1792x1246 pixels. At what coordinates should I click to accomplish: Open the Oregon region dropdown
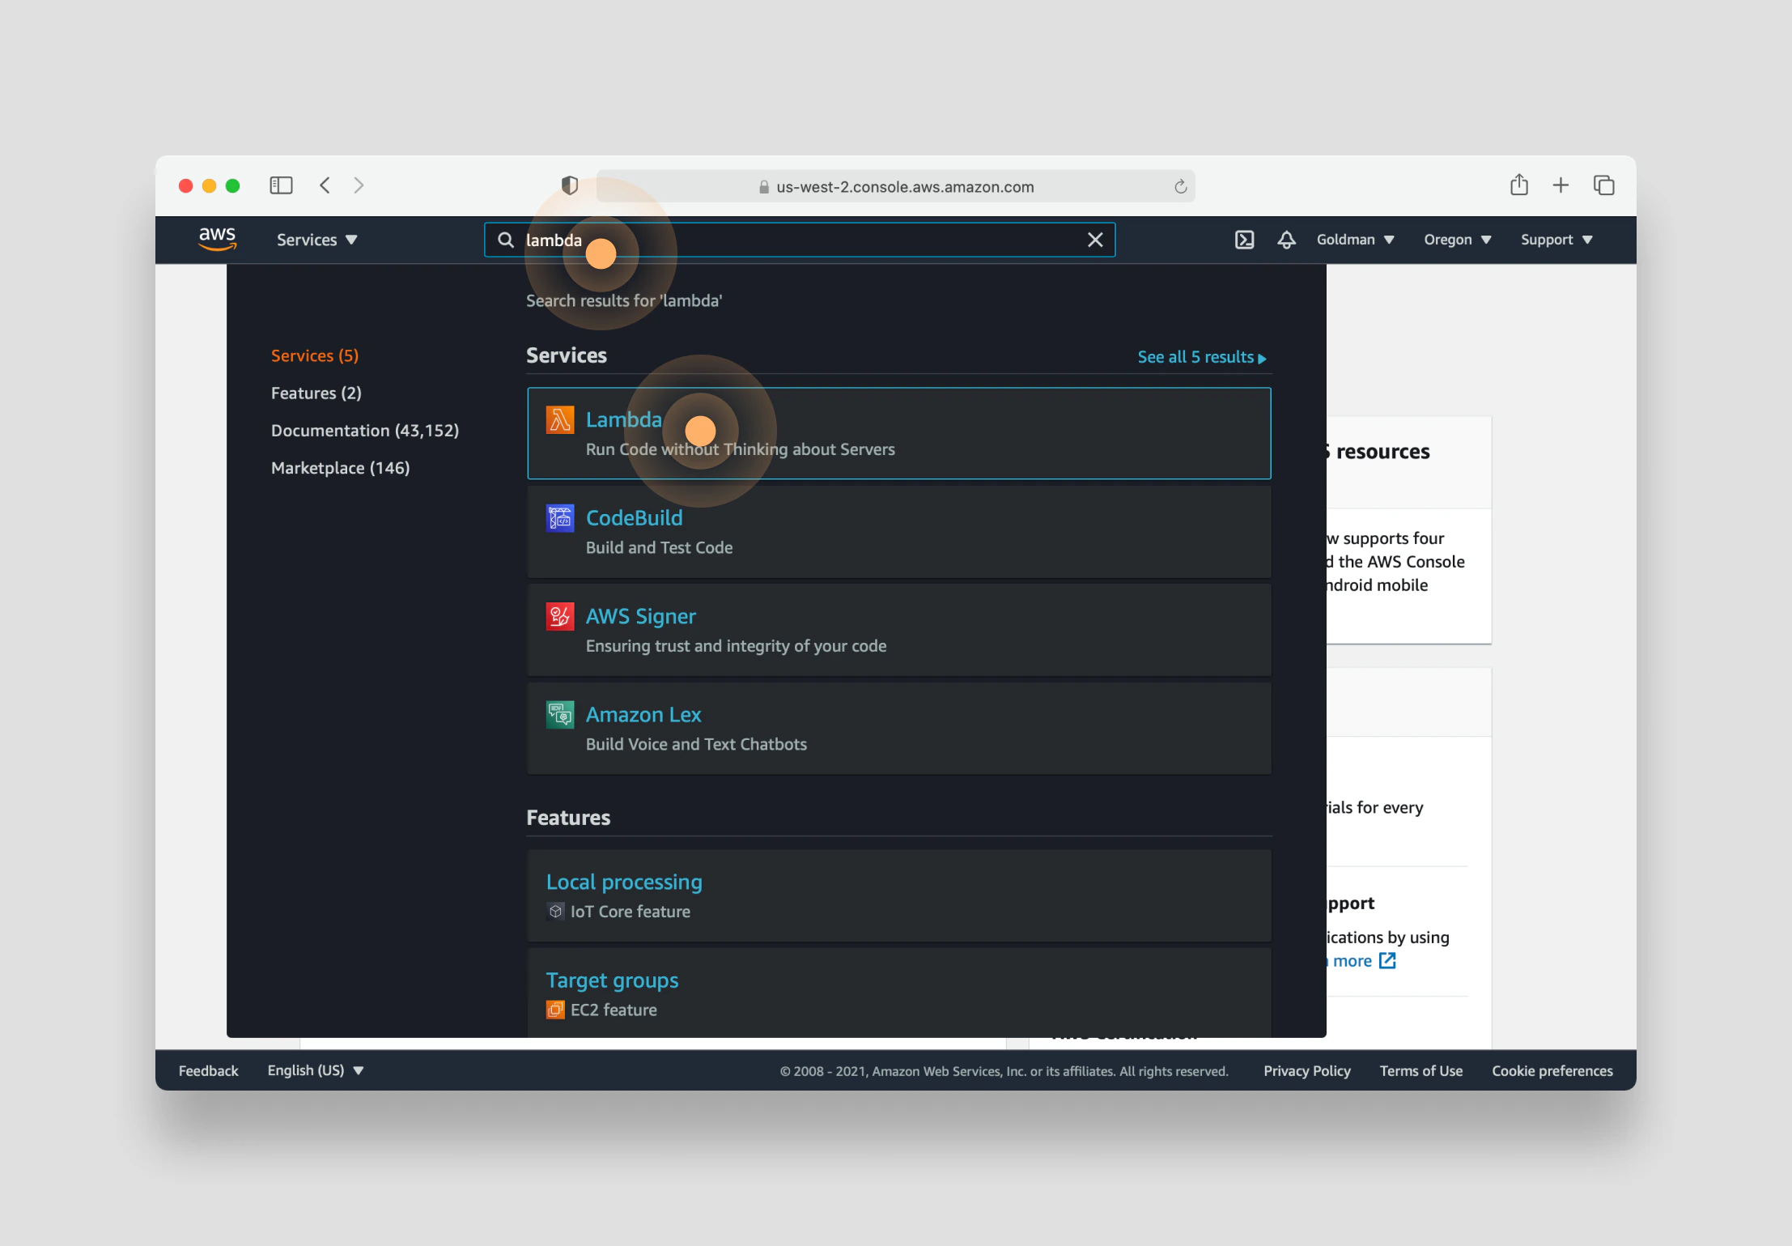click(1458, 240)
